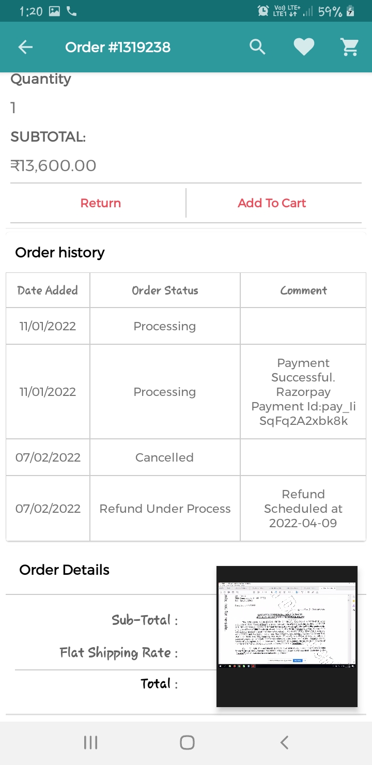Select the Date Added column header
Viewport: 372px width, 765px height.
tap(48, 290)
